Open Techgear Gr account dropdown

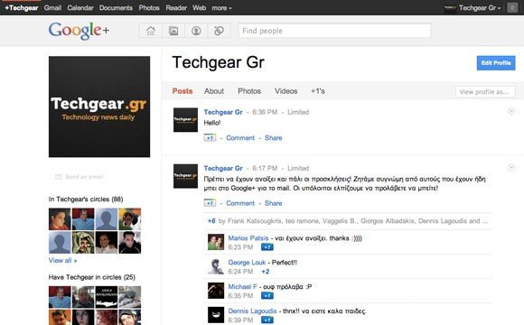pyautogui.click(x=480, y=8)
